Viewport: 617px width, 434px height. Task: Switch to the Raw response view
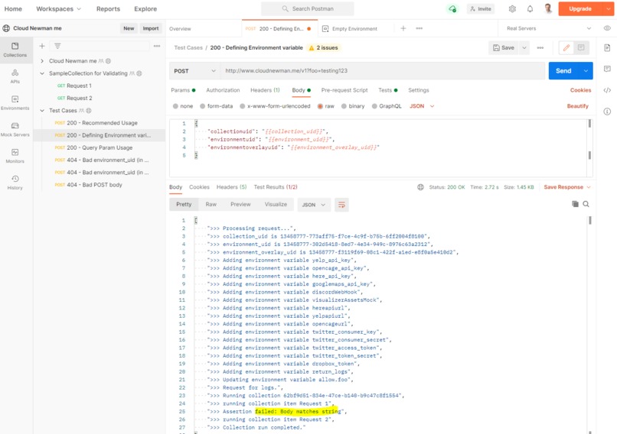point(211,204)
